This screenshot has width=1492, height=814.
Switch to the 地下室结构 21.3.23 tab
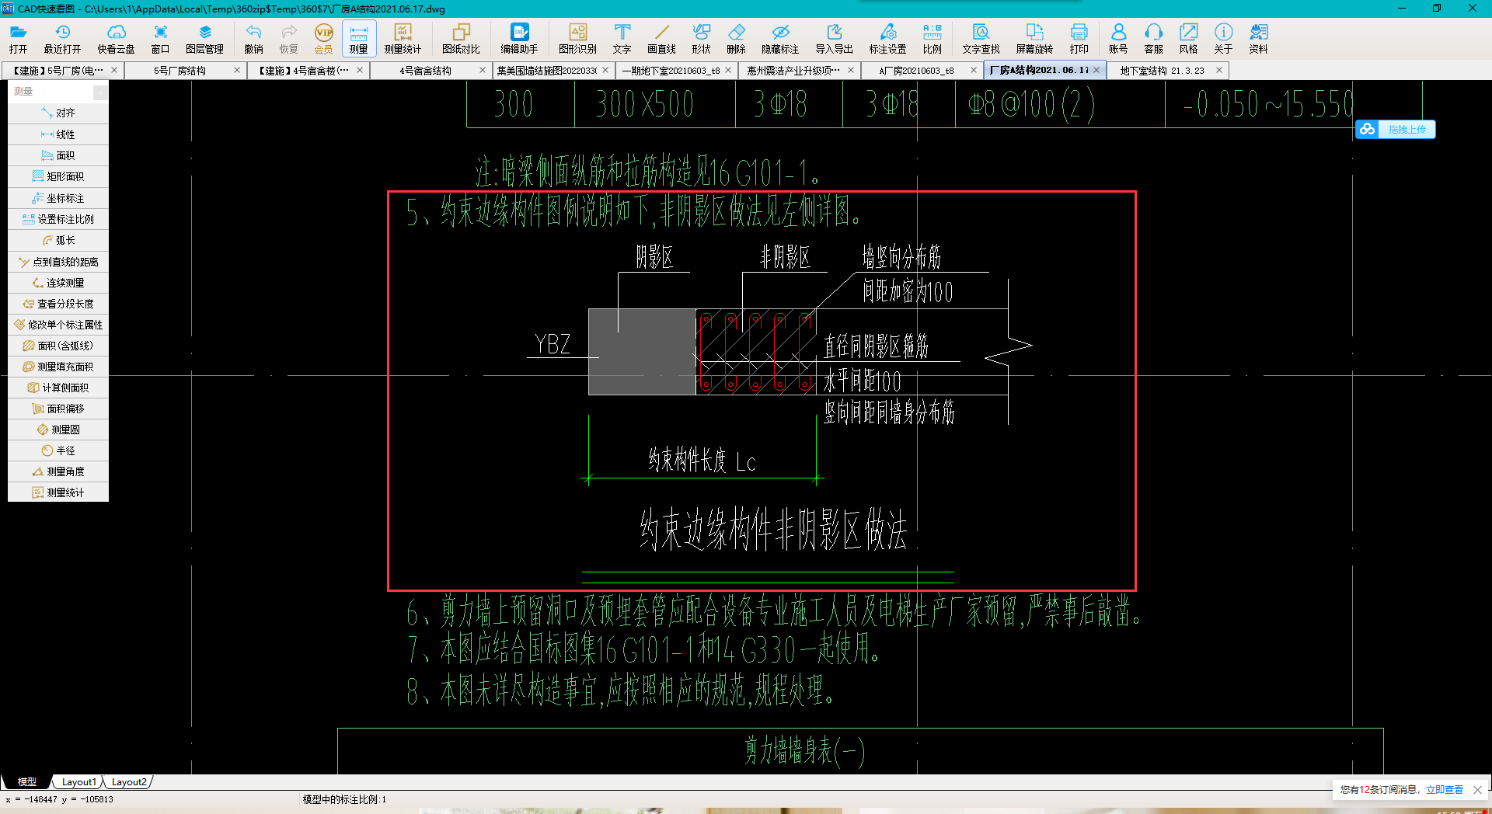coord(1162,70)
